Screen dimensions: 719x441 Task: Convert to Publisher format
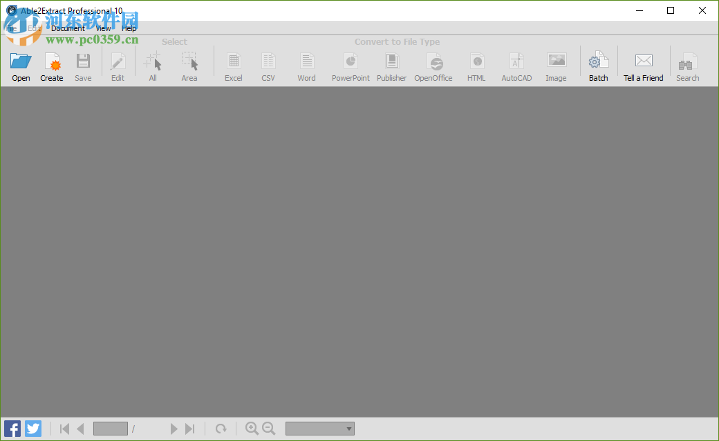pos(391,66)
